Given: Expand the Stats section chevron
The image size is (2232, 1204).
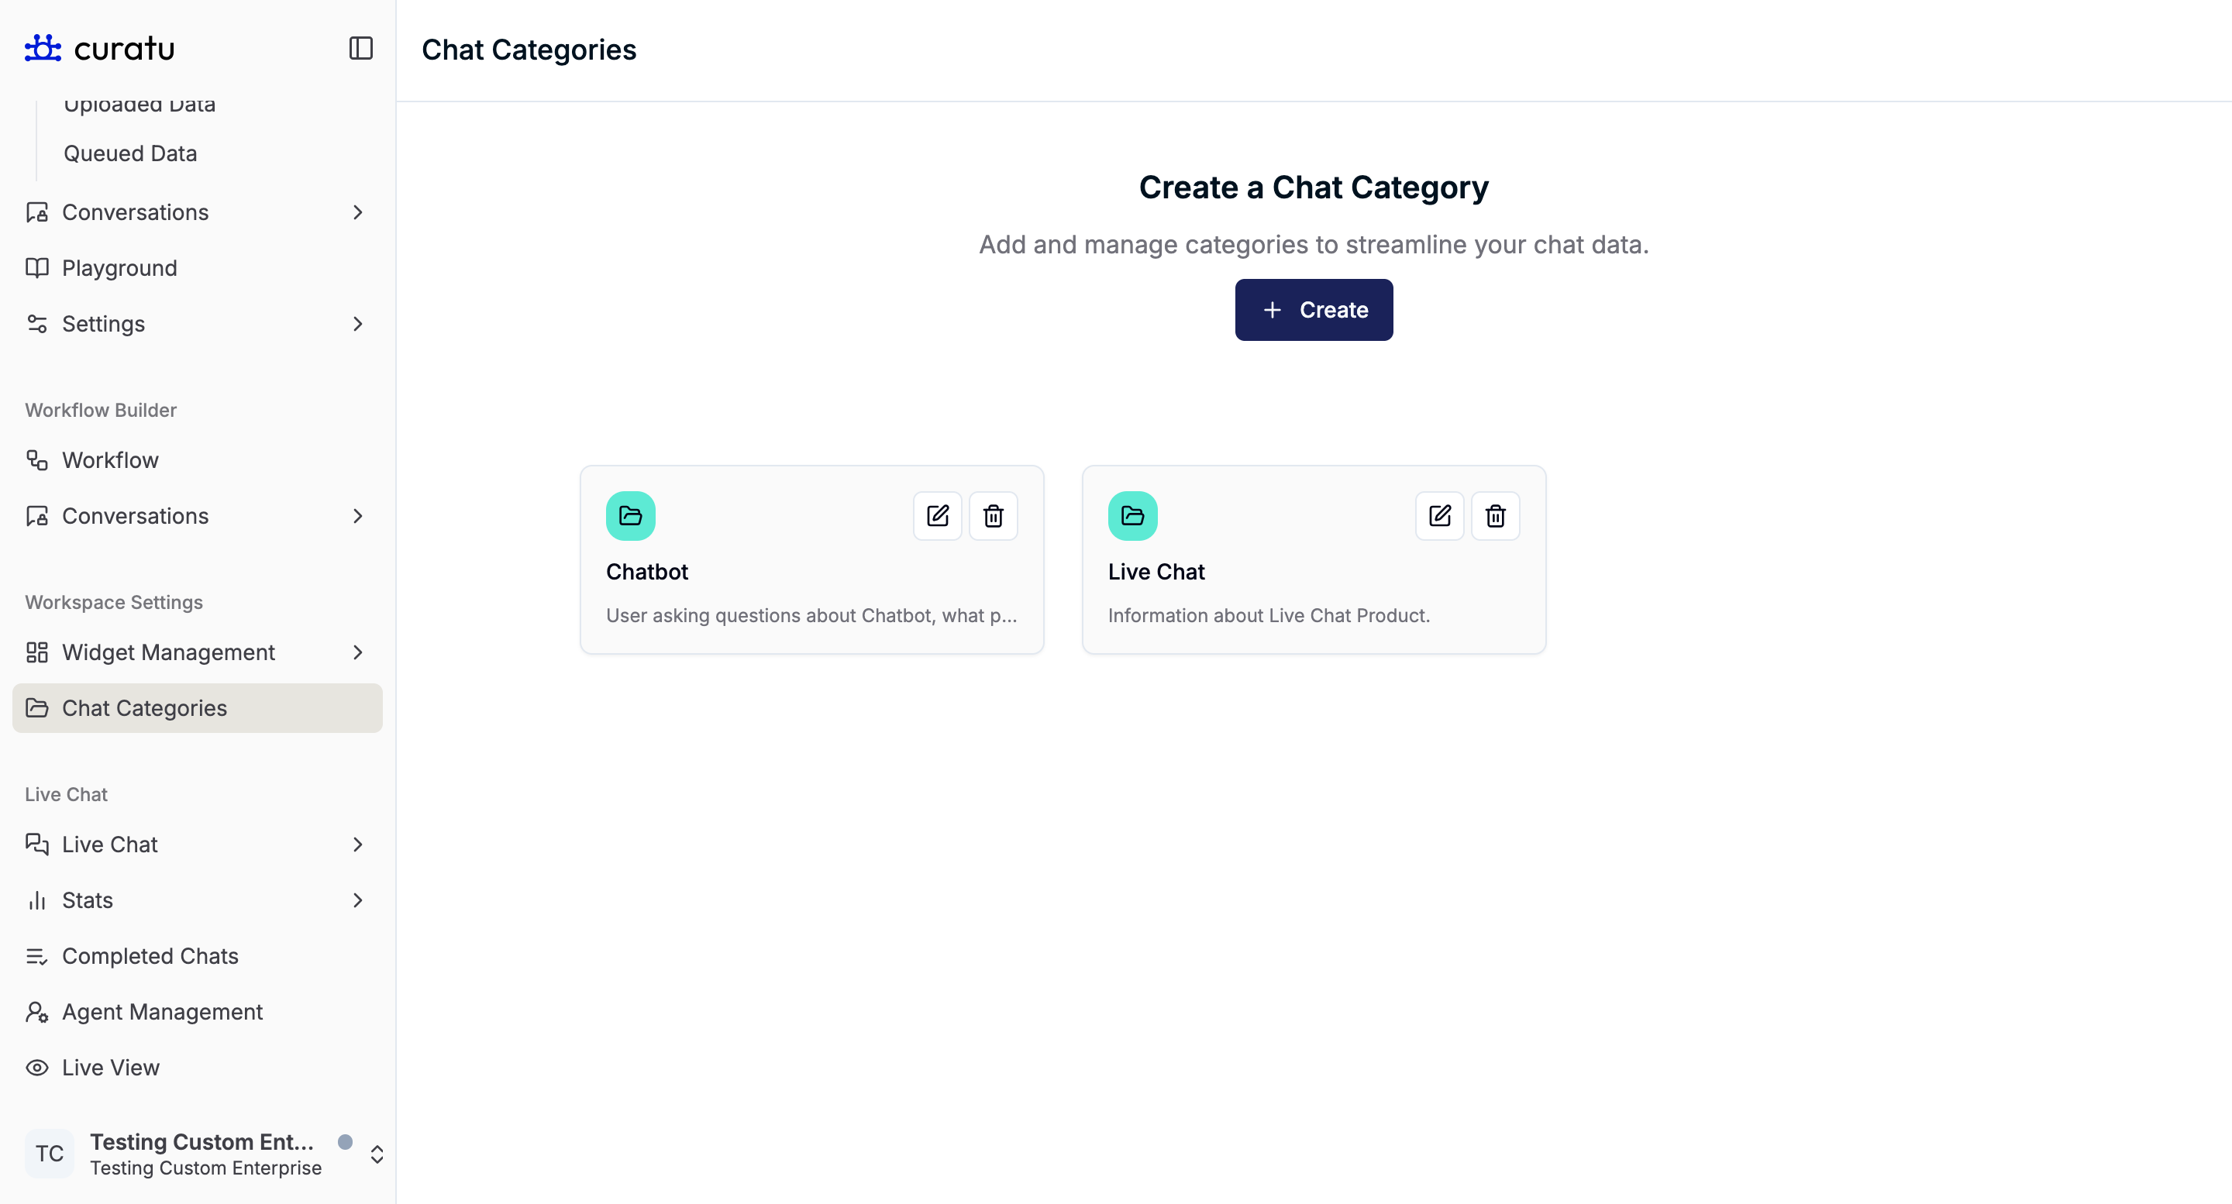Looking at the screenshot, I should 358,900.
